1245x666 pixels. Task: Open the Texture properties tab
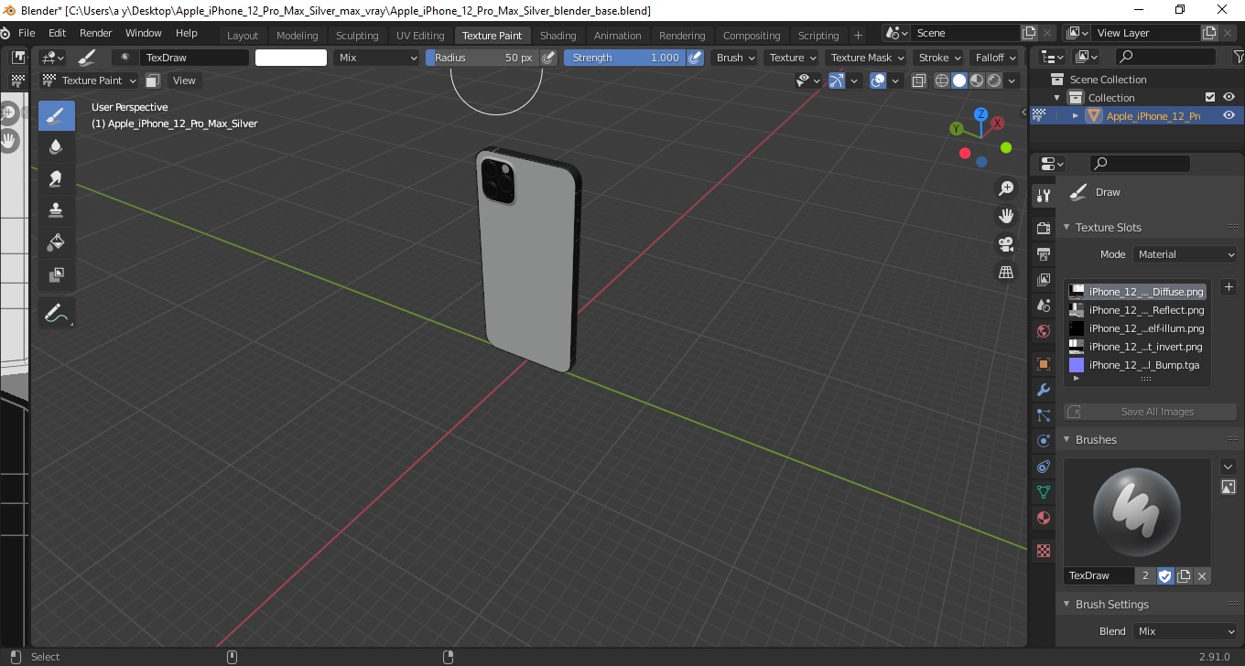point(1043,551)
